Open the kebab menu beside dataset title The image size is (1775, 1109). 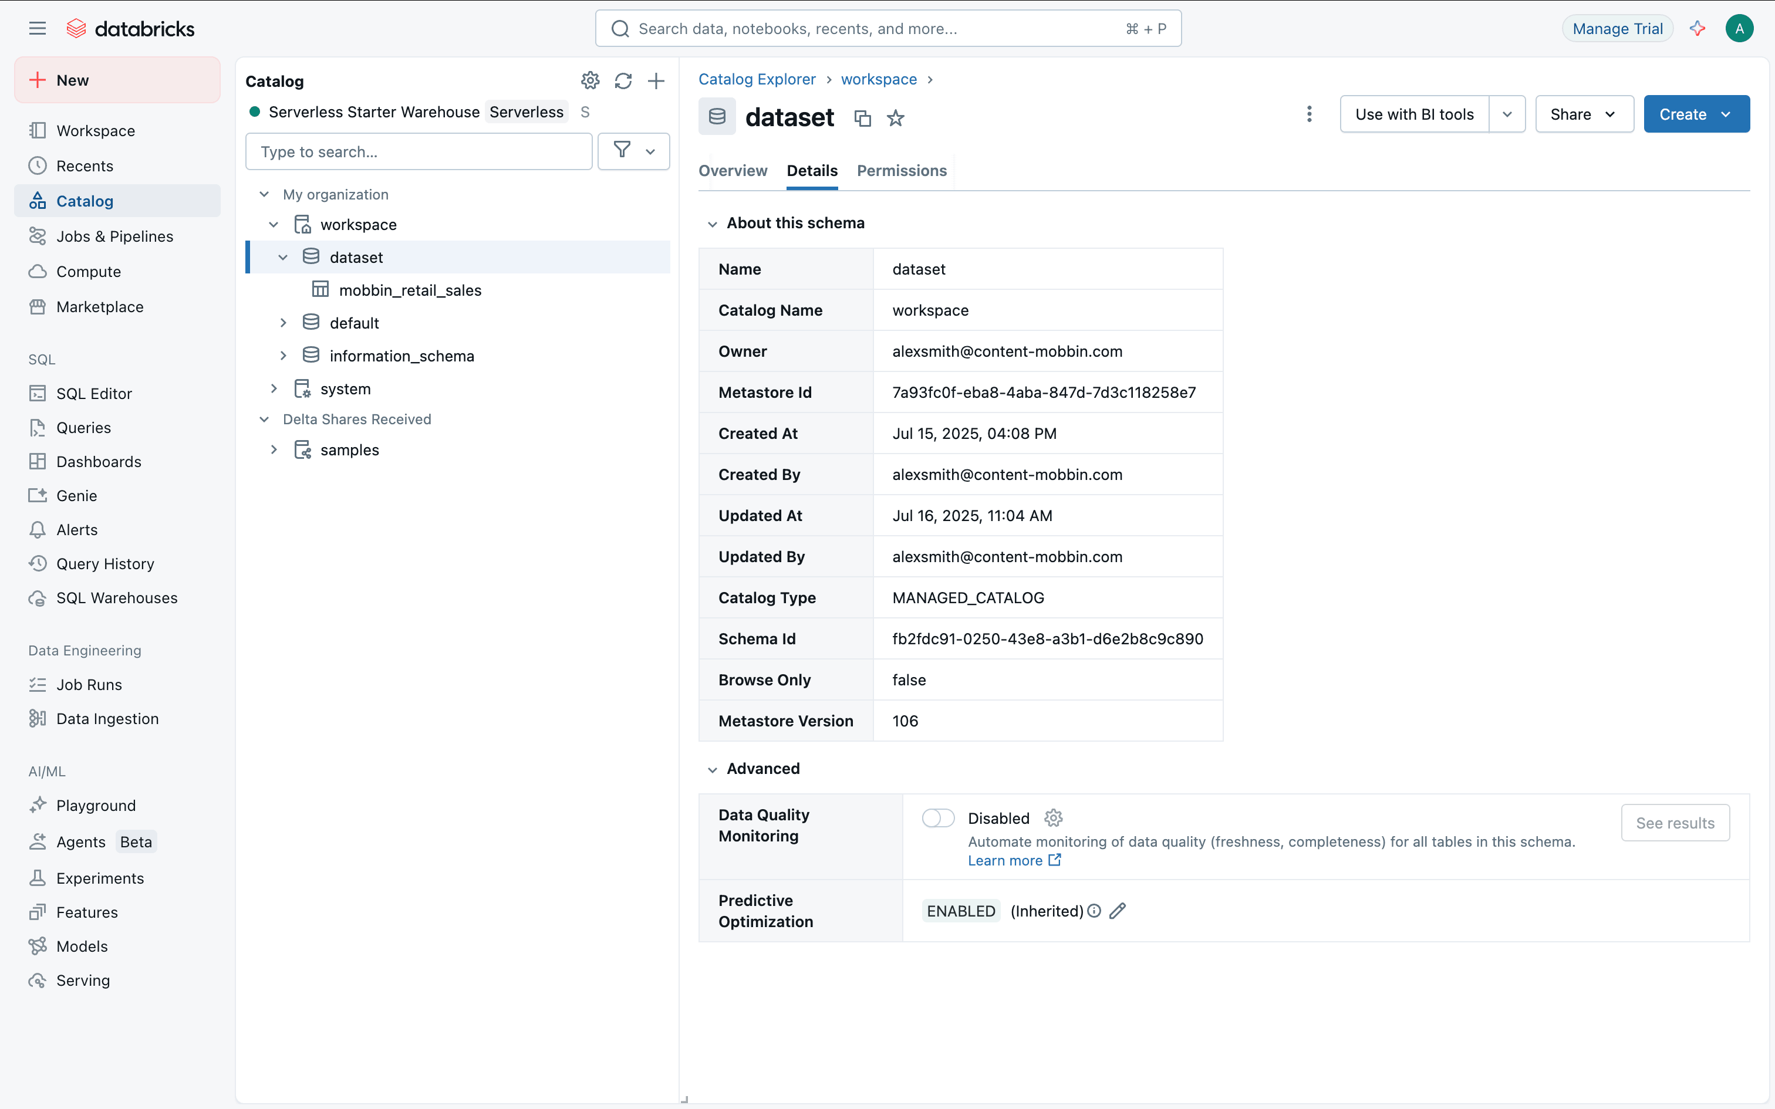coord(1308,114)
